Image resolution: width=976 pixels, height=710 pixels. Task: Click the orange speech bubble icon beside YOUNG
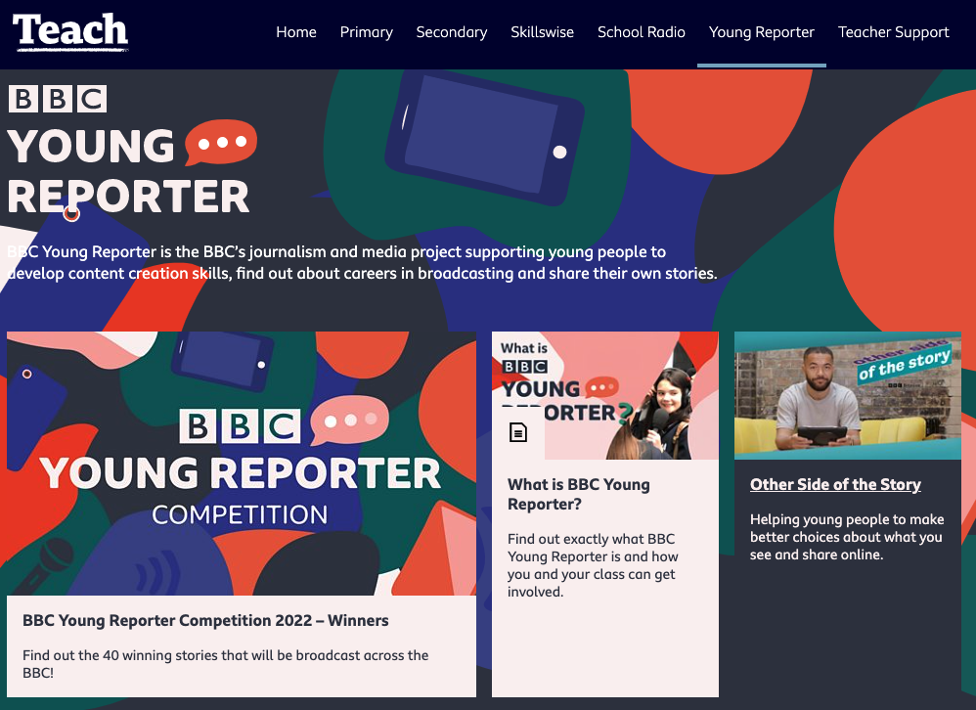[221, 143]
